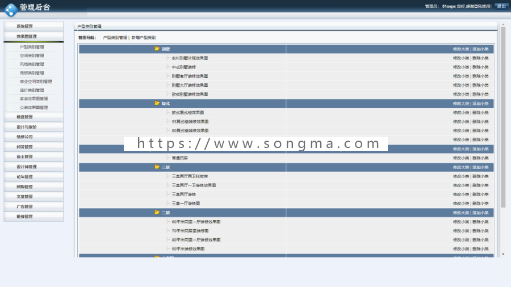Click 修改小类 for 欧式复式楼效果图
511x287 pixels.
click(461, 112)
